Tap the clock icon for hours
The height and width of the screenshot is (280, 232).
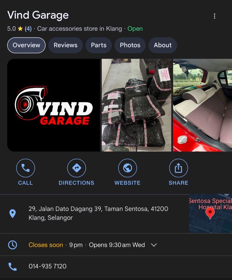tap(12, 245)
